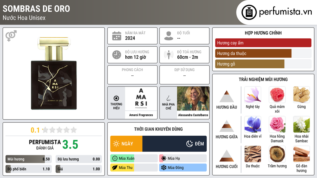
Task: Click the Hương gỗ accord bar
Action: pyautogui.click(x=263, y=64)
